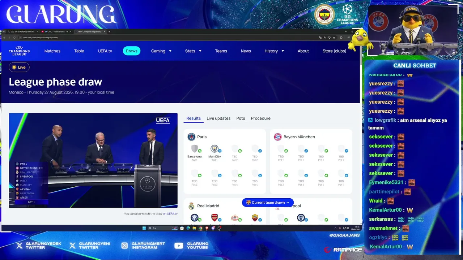The height and width of the screenshot is (260, 463).
Task: Open the Real Madrid club crest
Action: click(x=191, y=206)
